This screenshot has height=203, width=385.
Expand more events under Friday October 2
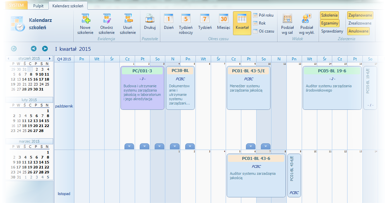(x=144, y=146)
